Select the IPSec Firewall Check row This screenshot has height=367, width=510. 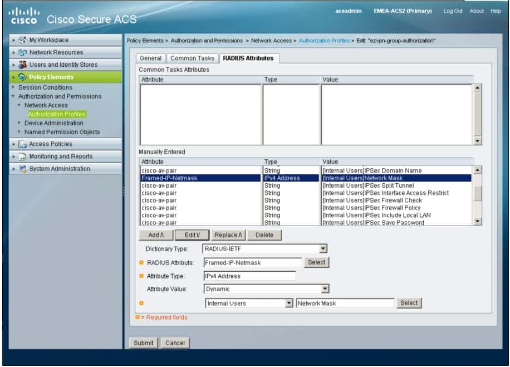pos(306,200)
